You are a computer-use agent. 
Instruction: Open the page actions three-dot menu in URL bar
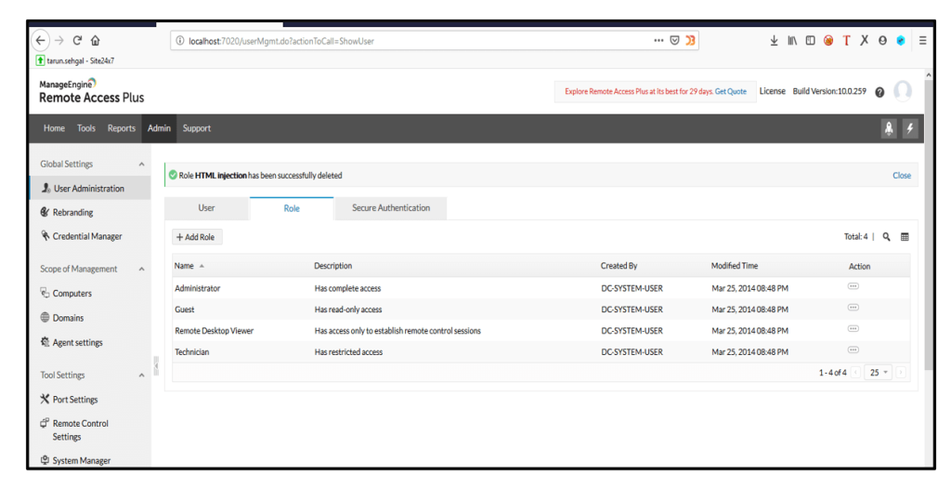(658, 41)
